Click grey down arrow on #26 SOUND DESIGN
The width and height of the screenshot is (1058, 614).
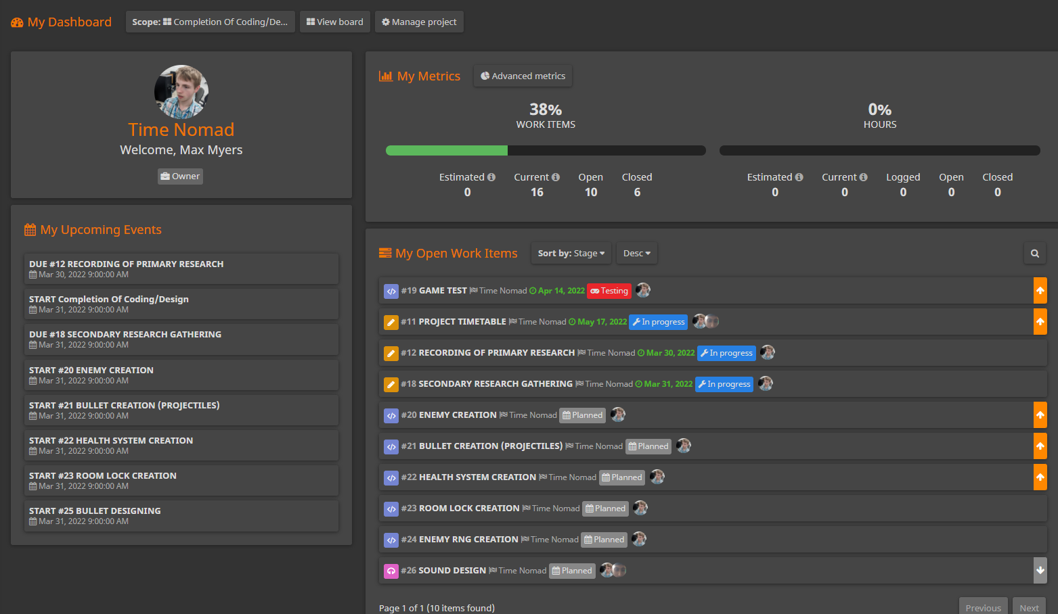(1040, 571)
